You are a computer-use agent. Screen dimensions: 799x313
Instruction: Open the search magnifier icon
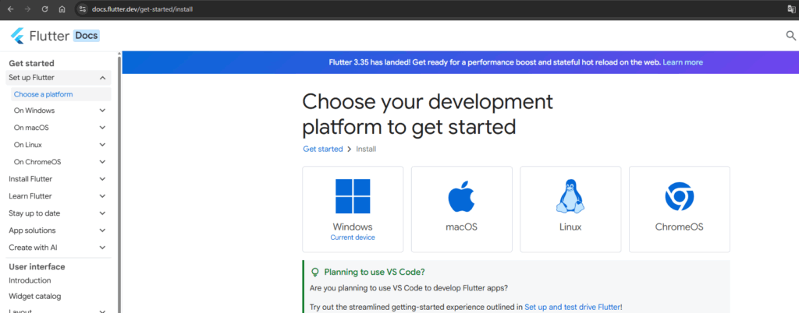(x=790, y=36)
